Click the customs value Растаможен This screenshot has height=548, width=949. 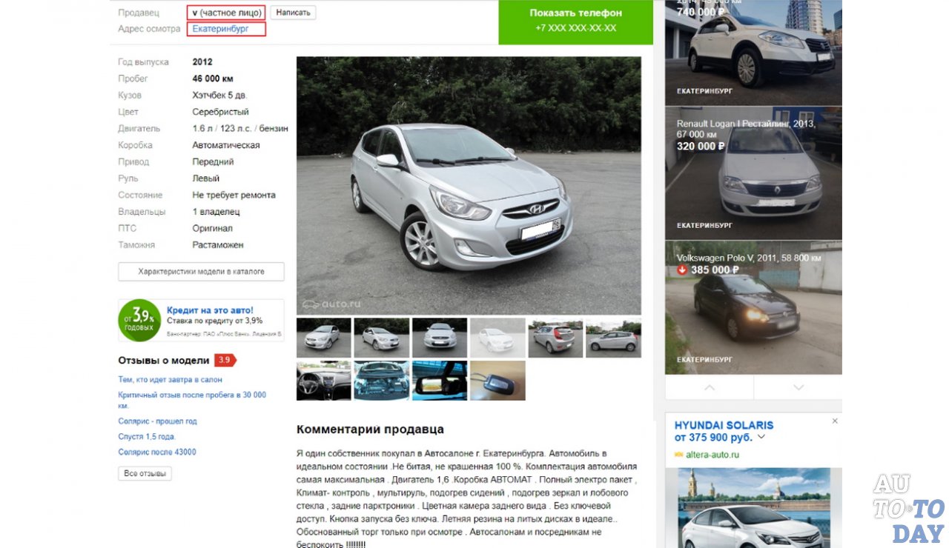pos(218,244)
